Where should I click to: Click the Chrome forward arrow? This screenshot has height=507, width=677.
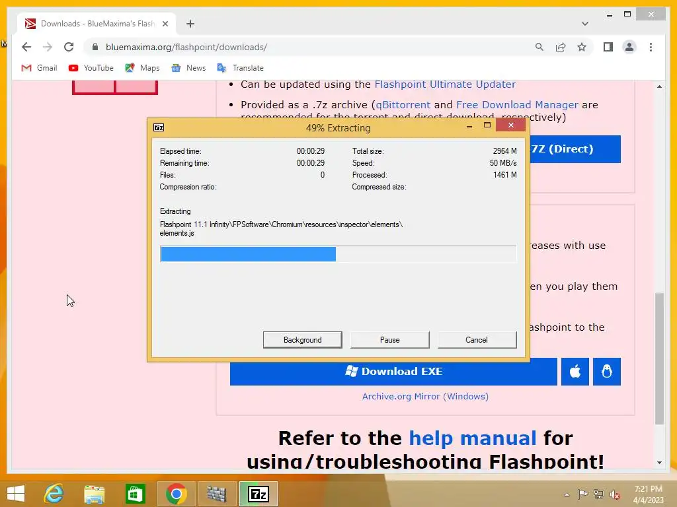[x=48, y=47]
